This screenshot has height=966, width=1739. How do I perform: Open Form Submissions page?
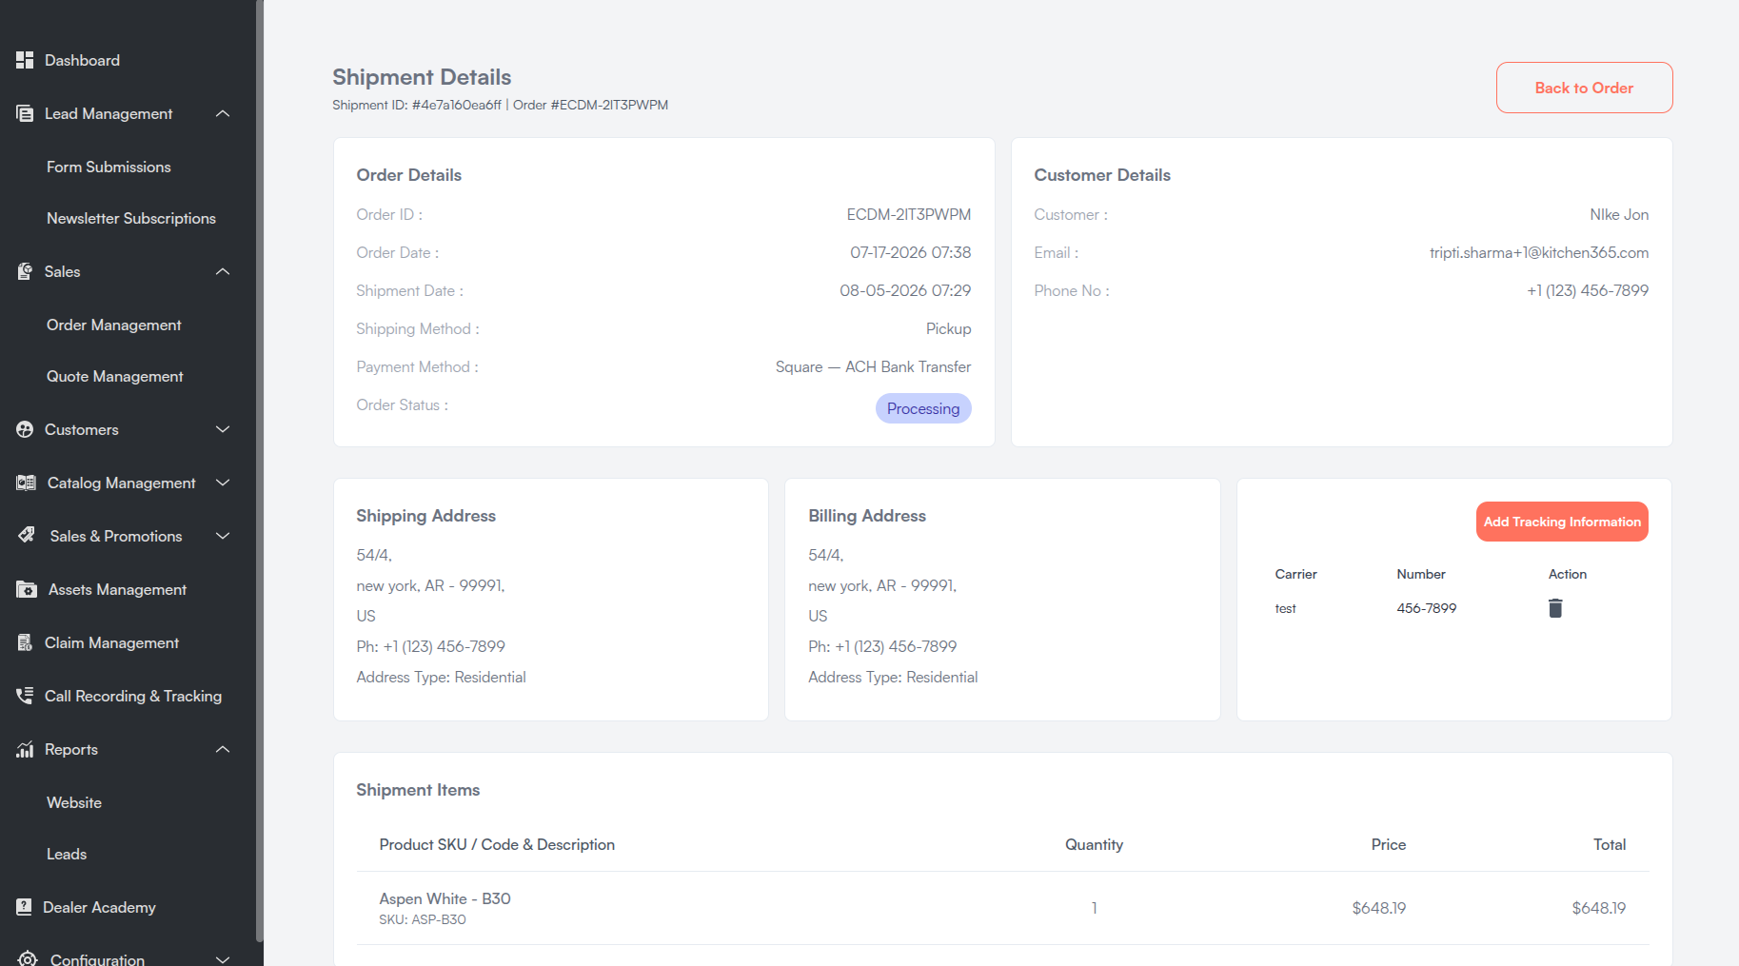[109, 167]
